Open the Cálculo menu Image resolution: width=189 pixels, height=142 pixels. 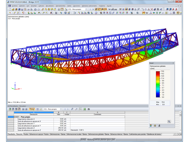pos(41,6)
